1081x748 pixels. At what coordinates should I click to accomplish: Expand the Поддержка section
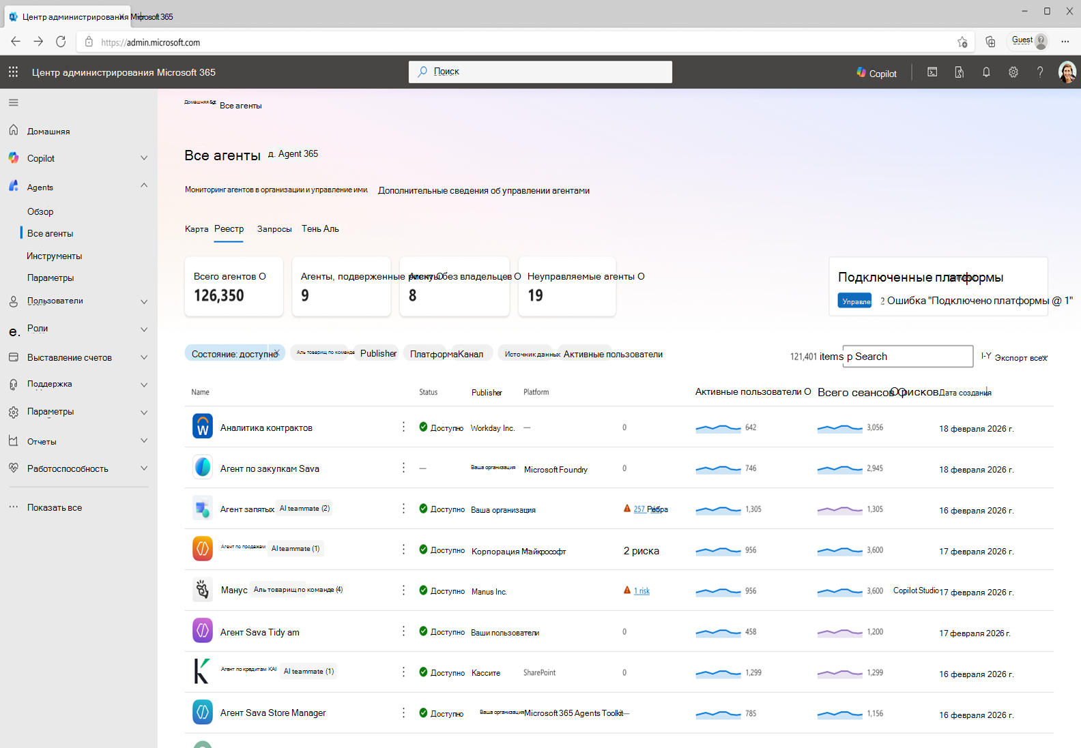coord(144,385)
